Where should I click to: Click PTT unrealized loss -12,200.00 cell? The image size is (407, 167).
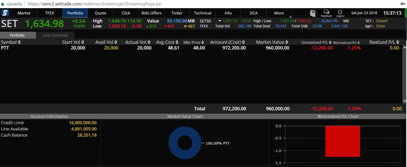click(322, 48)
